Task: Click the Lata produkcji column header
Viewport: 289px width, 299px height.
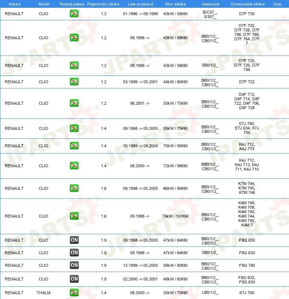Action: [x=140, y=4]
